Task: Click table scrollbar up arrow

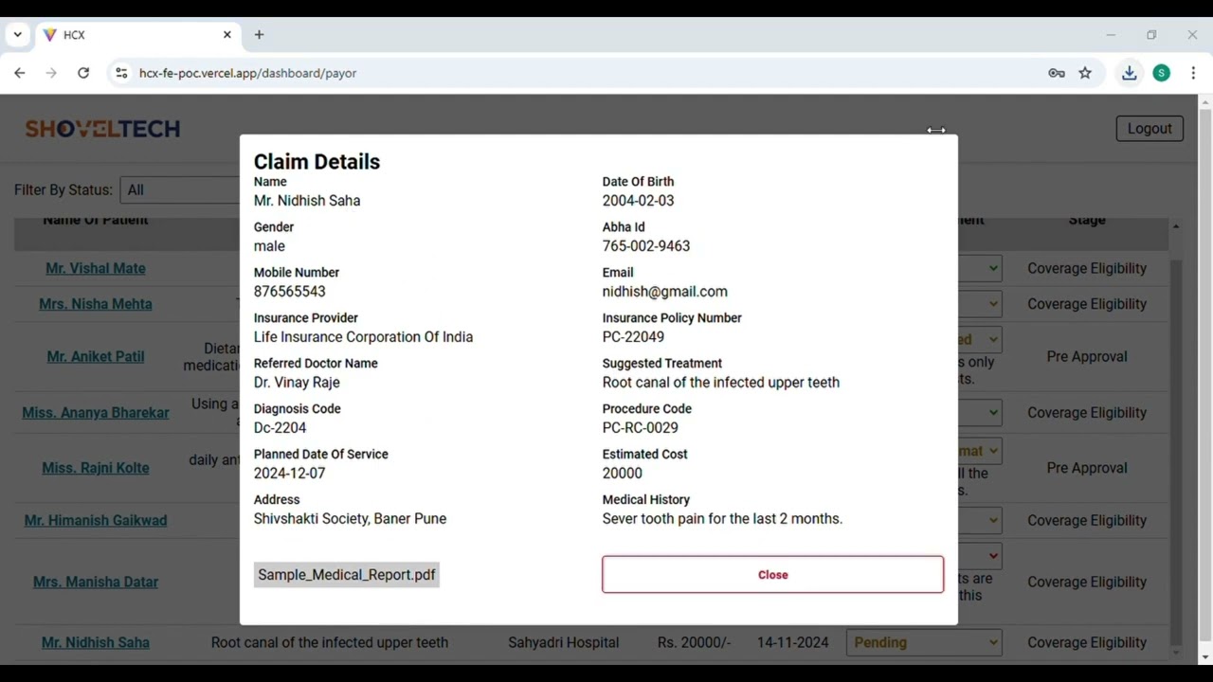Action: [1176, 226]
